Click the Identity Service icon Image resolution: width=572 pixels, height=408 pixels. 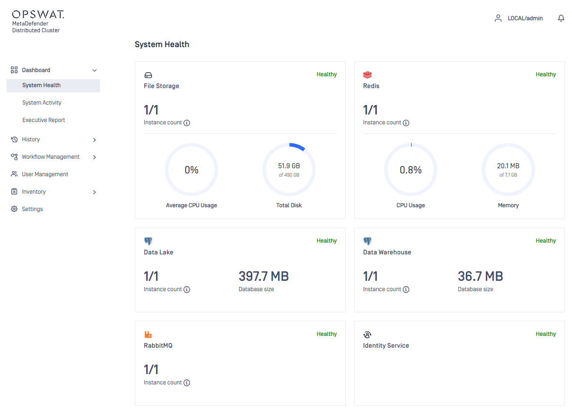(x=367, y=335)
